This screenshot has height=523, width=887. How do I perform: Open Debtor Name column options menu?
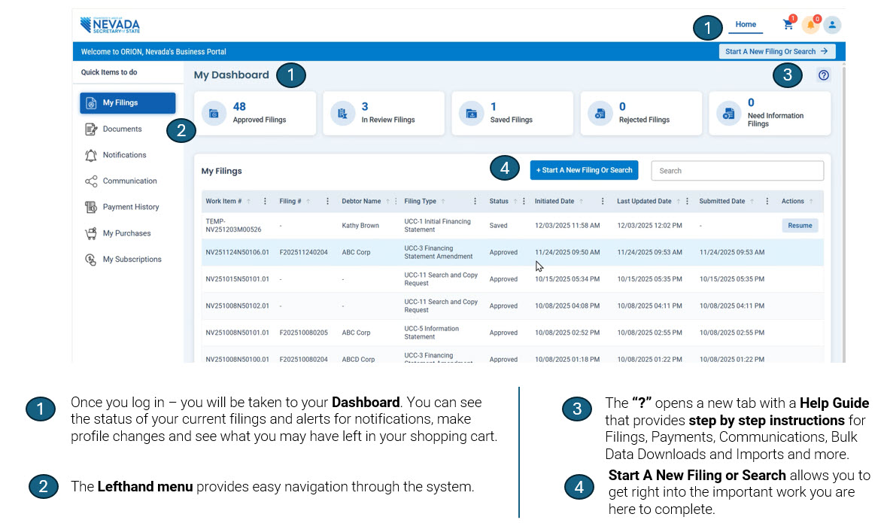click(x=396, y=202)
